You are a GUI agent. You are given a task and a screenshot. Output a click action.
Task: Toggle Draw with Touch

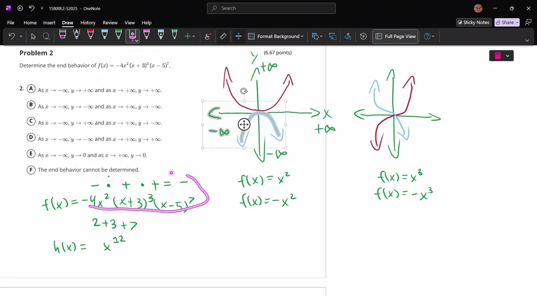[x=207, y=36]
